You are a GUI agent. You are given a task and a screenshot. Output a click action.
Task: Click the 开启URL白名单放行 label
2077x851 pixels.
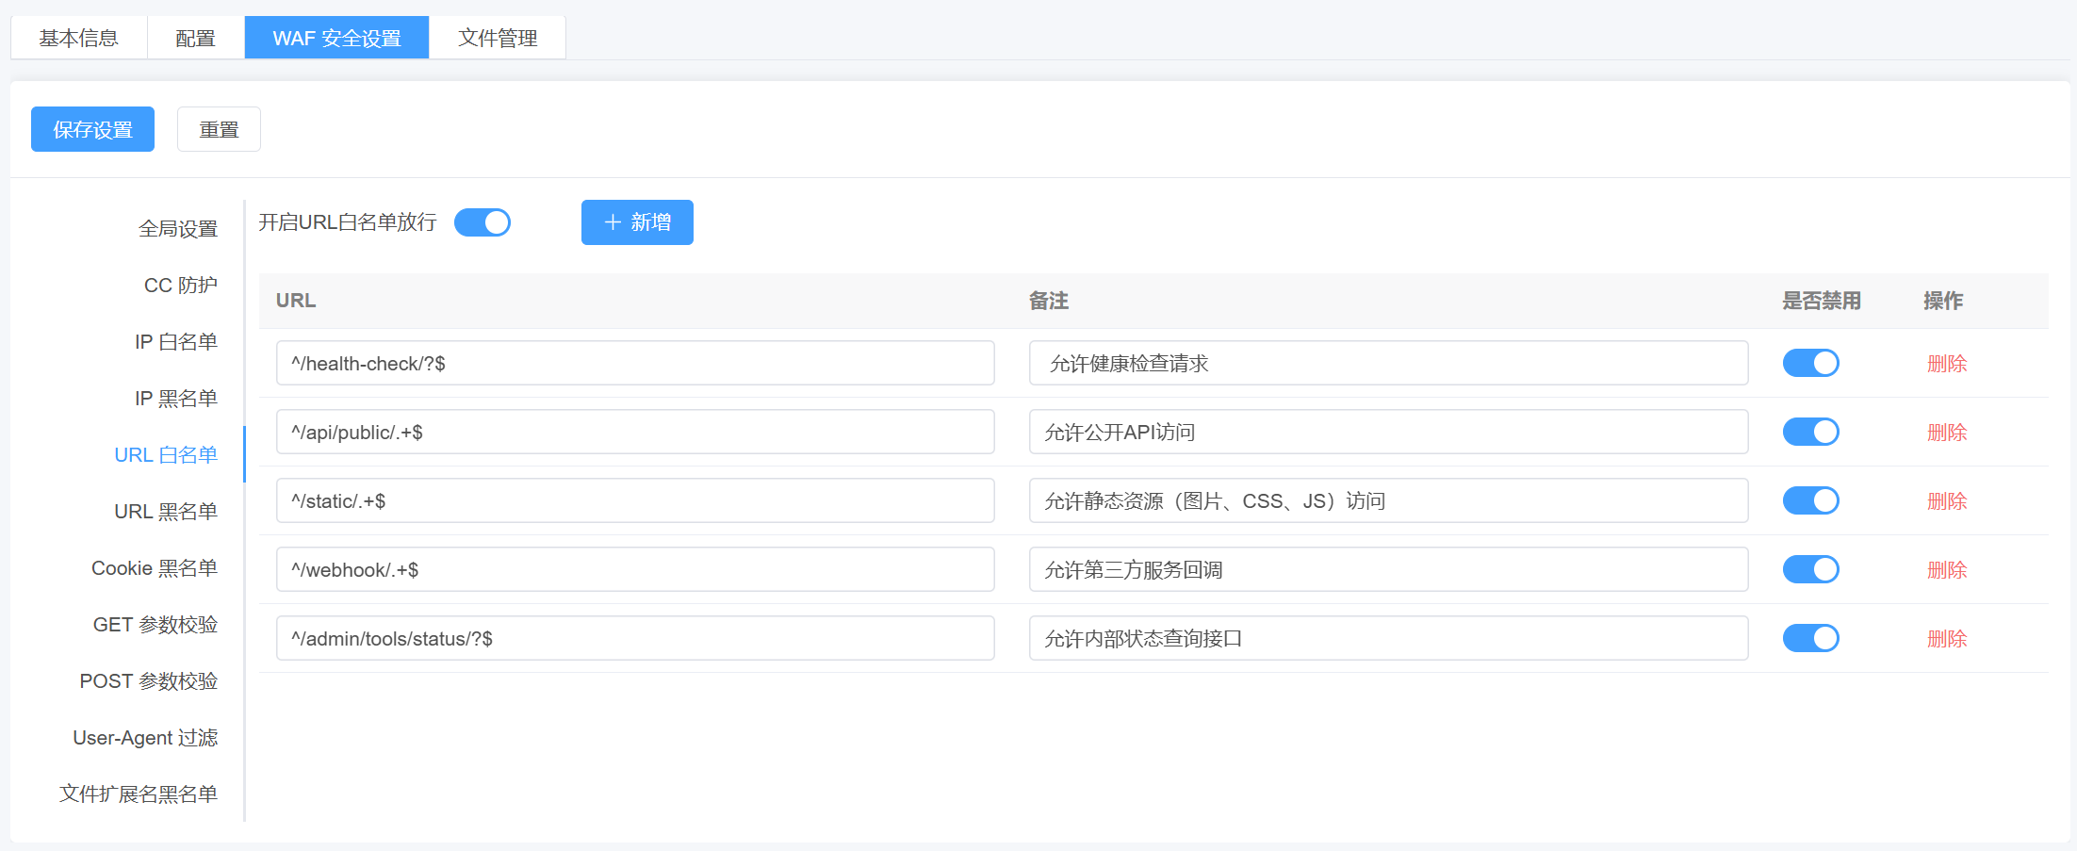pos(348,222)
